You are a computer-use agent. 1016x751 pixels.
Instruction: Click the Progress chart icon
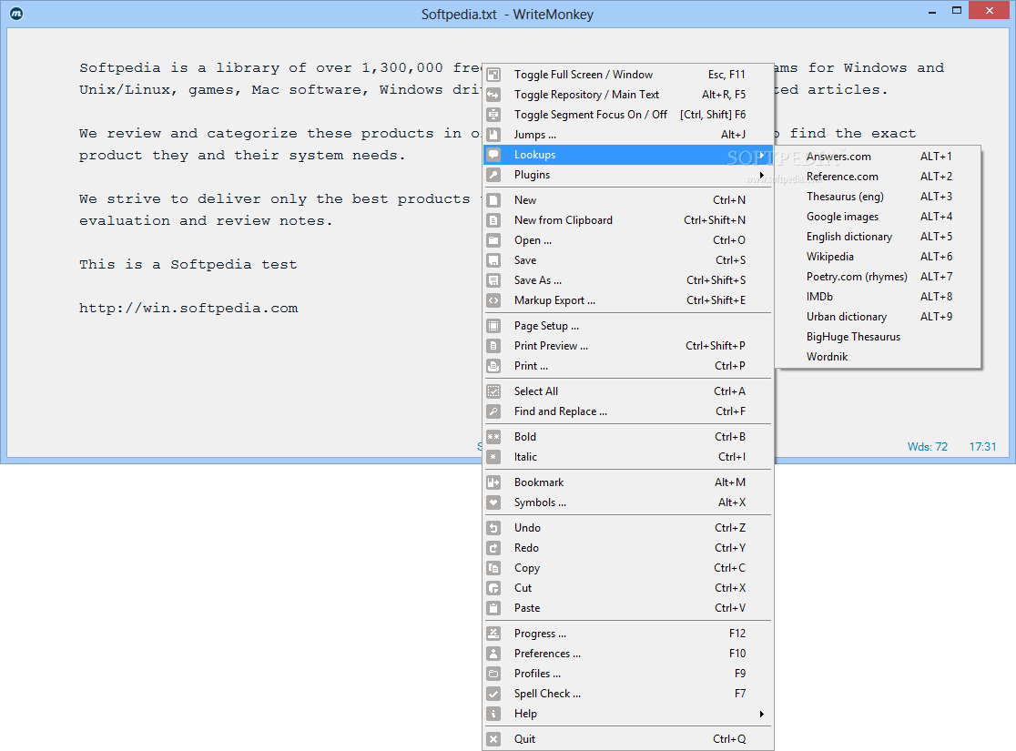pyautogui.click(x=493, y=634)
